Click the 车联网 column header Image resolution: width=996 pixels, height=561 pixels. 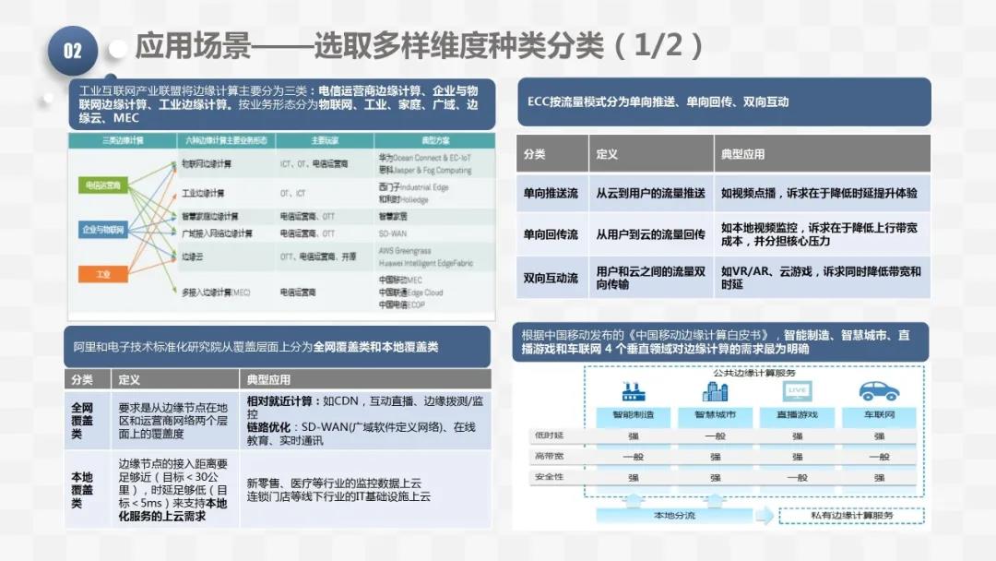878,414
